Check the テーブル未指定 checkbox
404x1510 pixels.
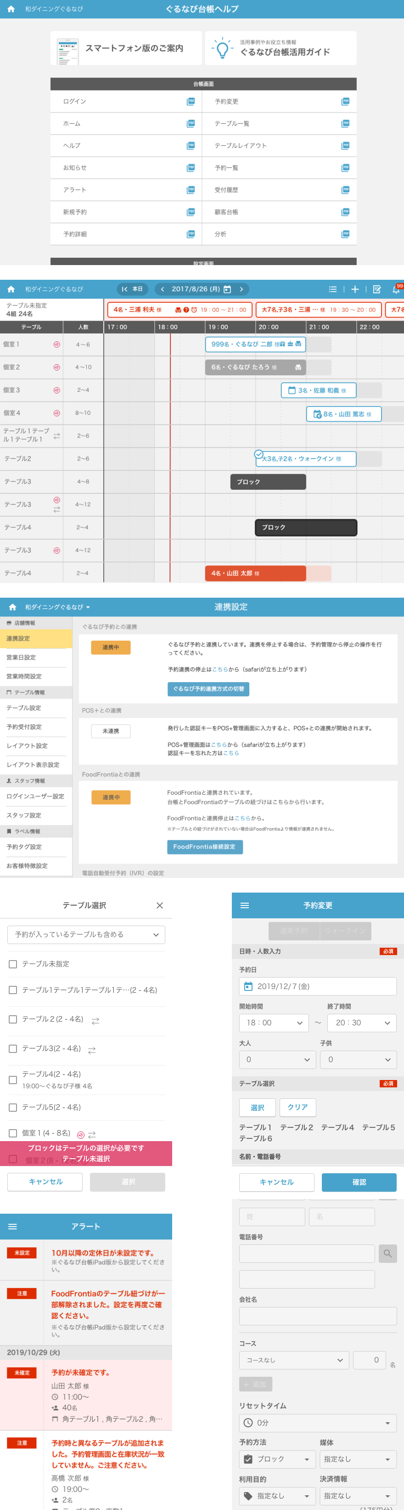click(x=13, y=964)
